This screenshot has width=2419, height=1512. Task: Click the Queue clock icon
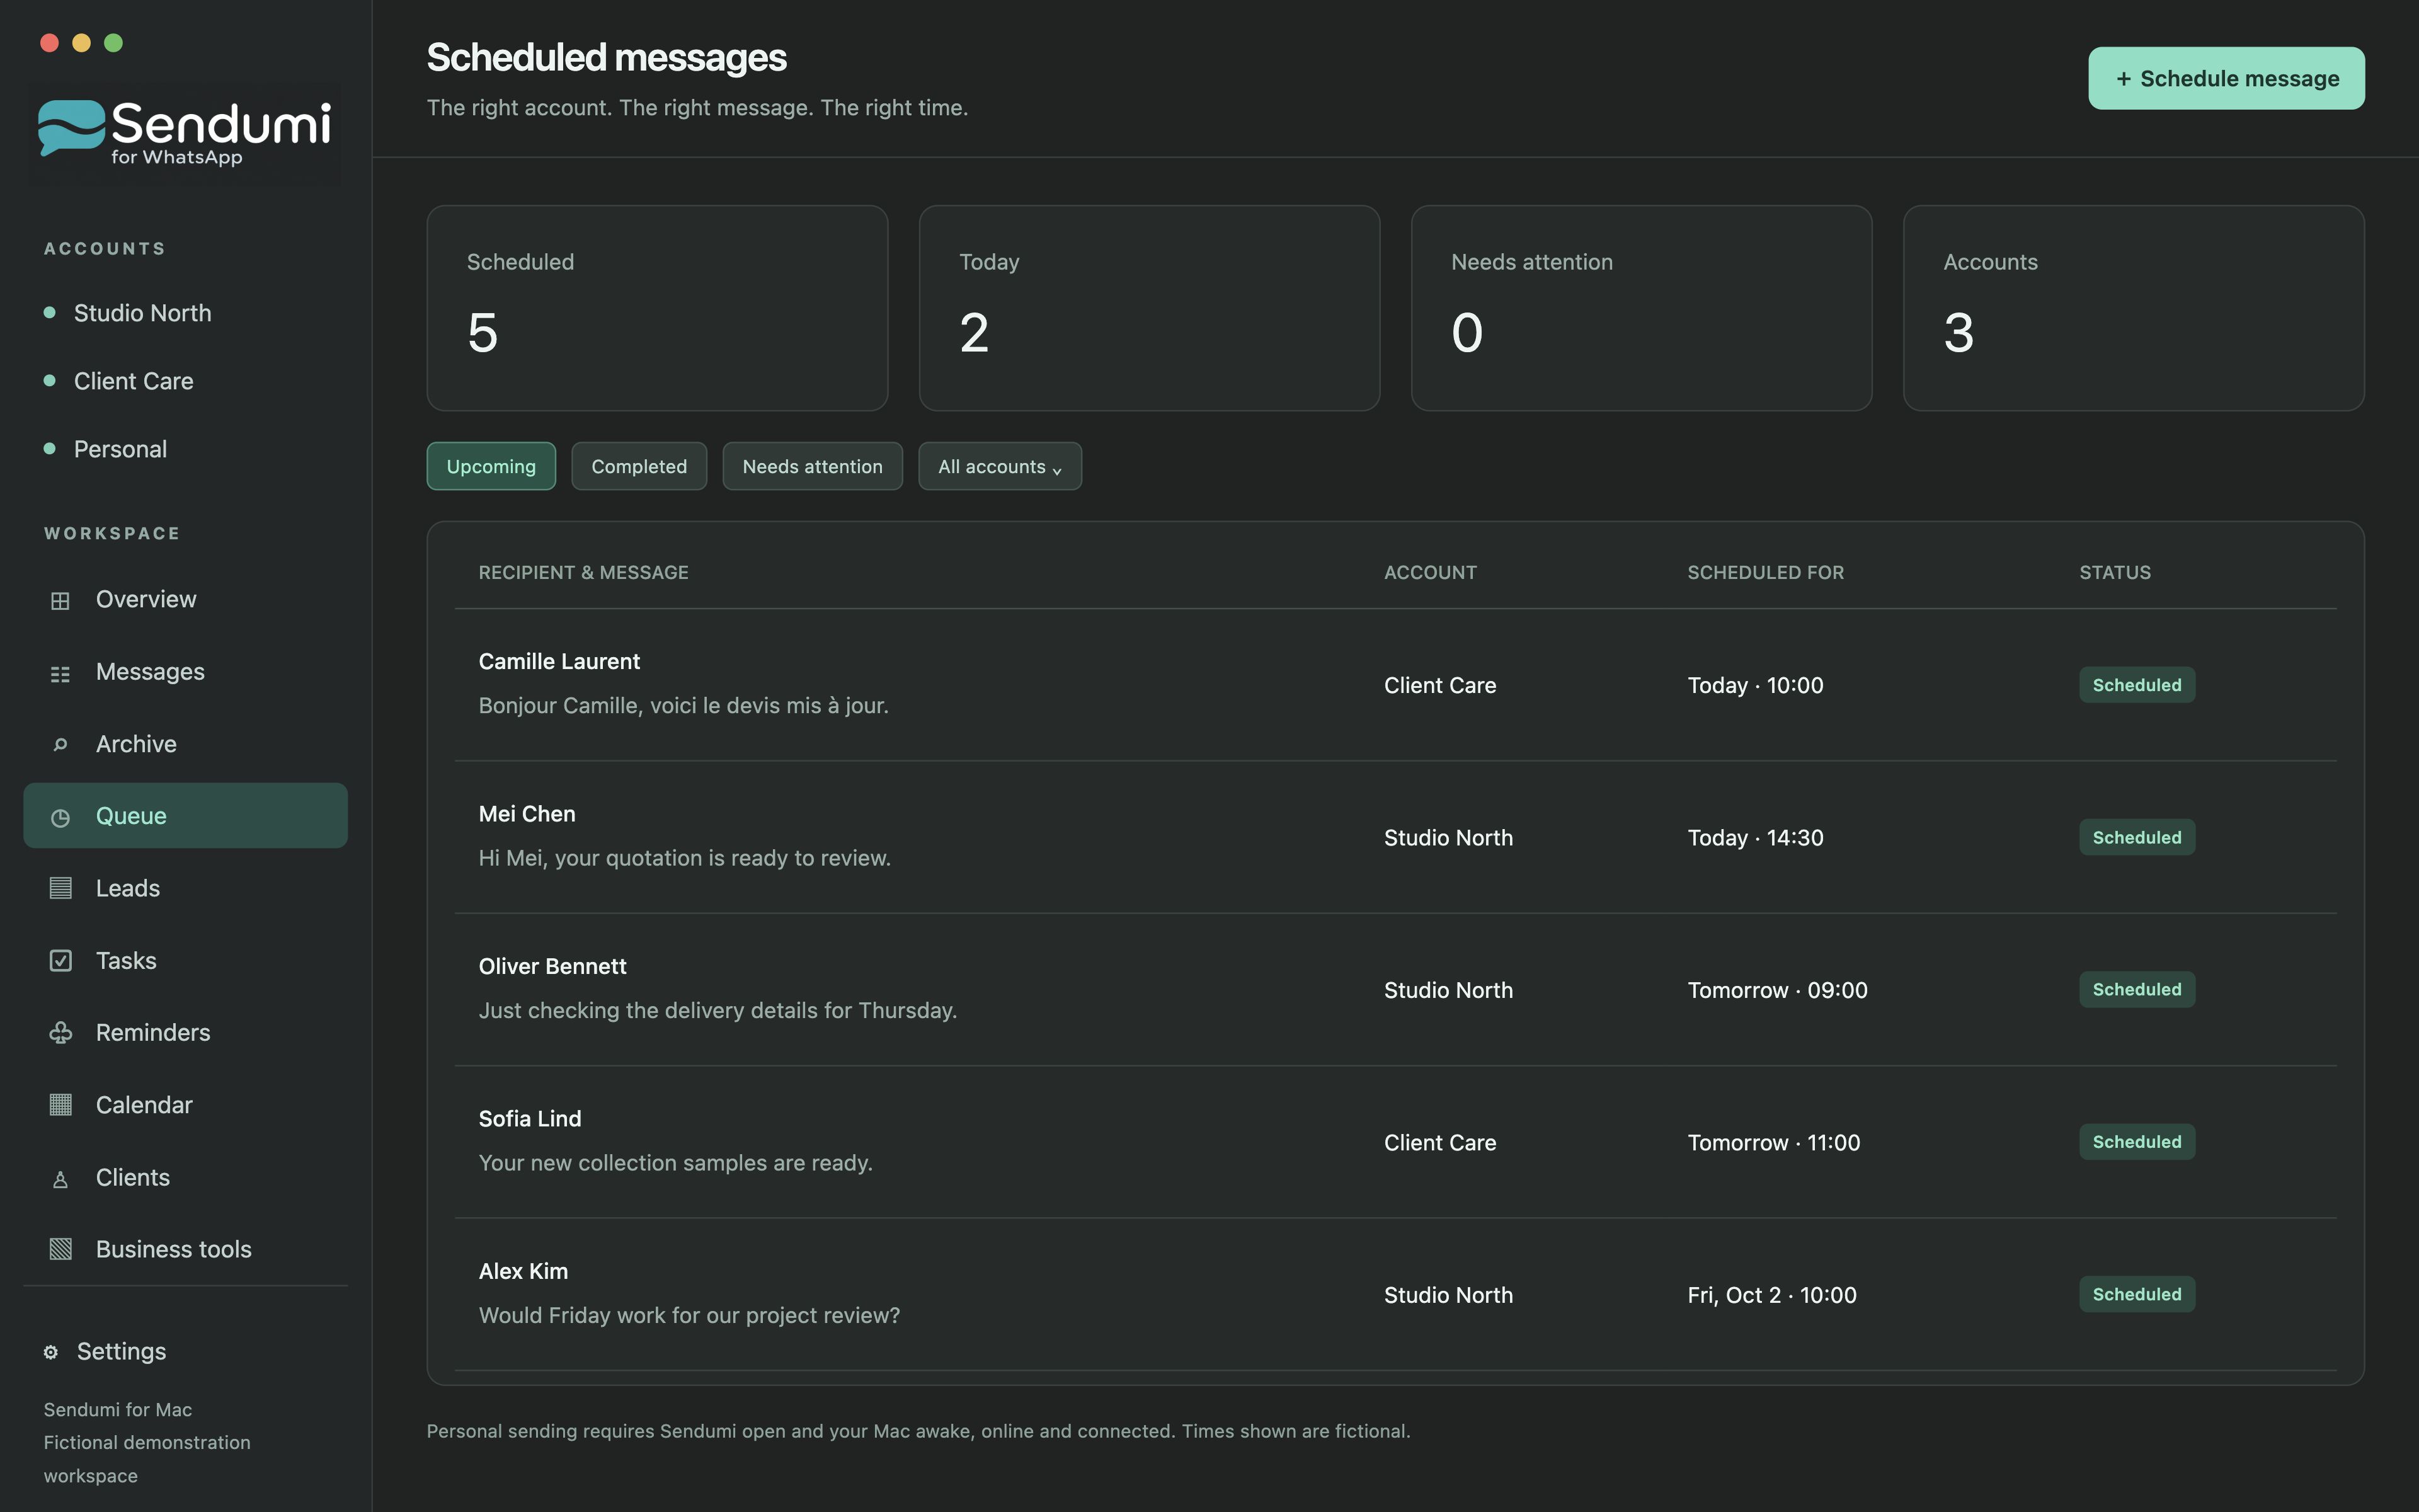pyautogui.click(x=60, y=817)
